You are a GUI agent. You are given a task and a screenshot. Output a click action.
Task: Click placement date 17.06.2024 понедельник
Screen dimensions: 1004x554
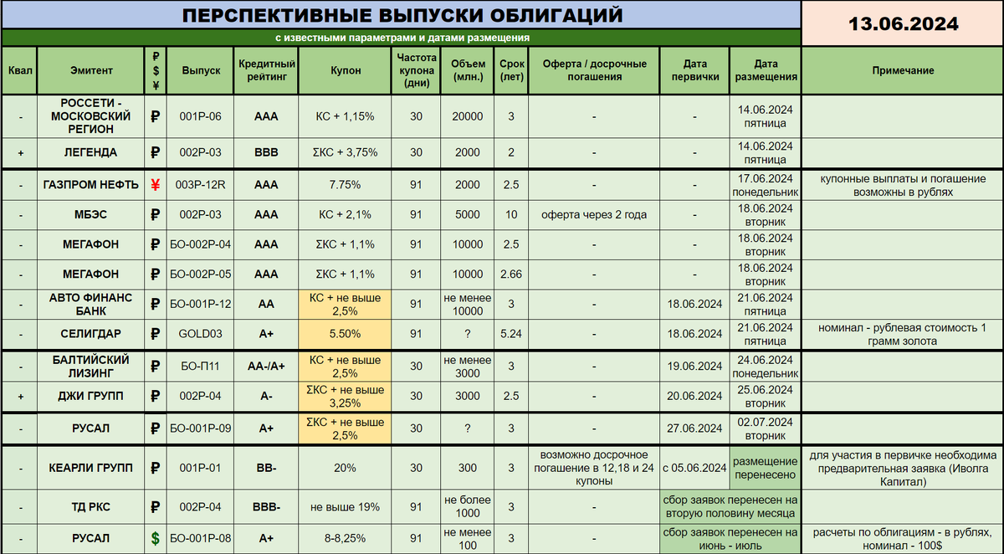point(765,185)
